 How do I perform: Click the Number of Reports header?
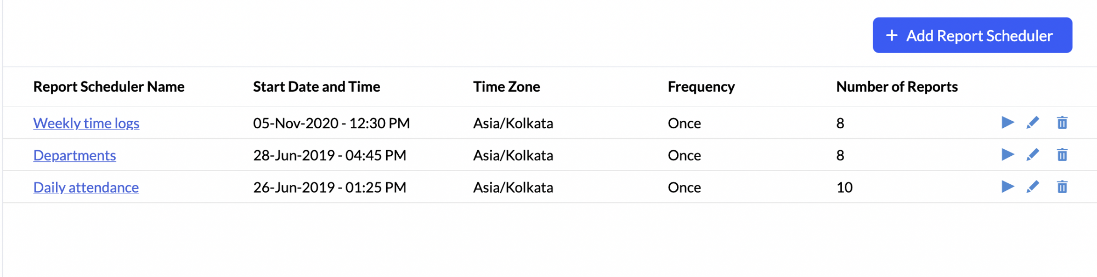[897, 87]
